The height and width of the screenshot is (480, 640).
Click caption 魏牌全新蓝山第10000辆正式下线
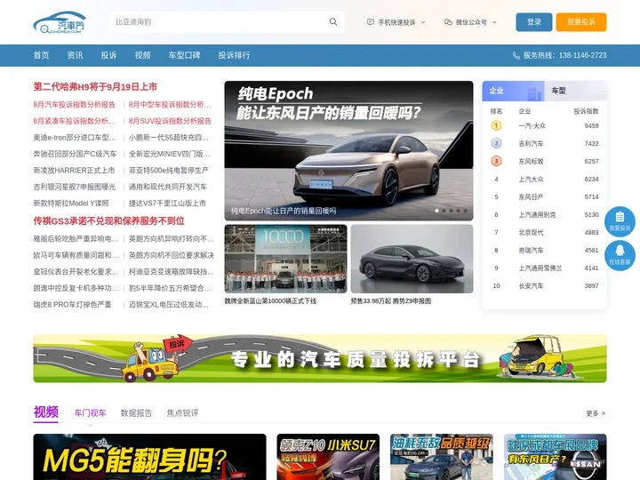[270, 301]
